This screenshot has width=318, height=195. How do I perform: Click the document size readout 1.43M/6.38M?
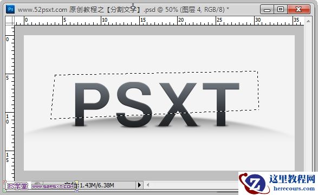pyautogui.click(x=97, y=185)
